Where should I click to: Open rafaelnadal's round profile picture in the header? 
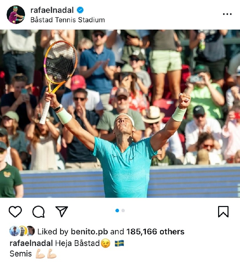(16, 15)
